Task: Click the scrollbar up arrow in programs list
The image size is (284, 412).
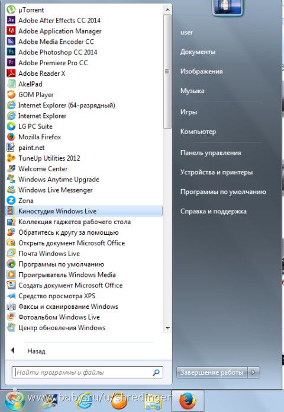Action: (x=167, y=9)
